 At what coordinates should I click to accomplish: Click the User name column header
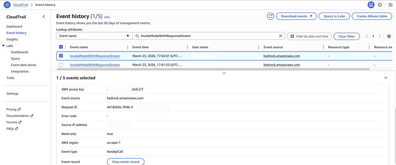[200, 47]
